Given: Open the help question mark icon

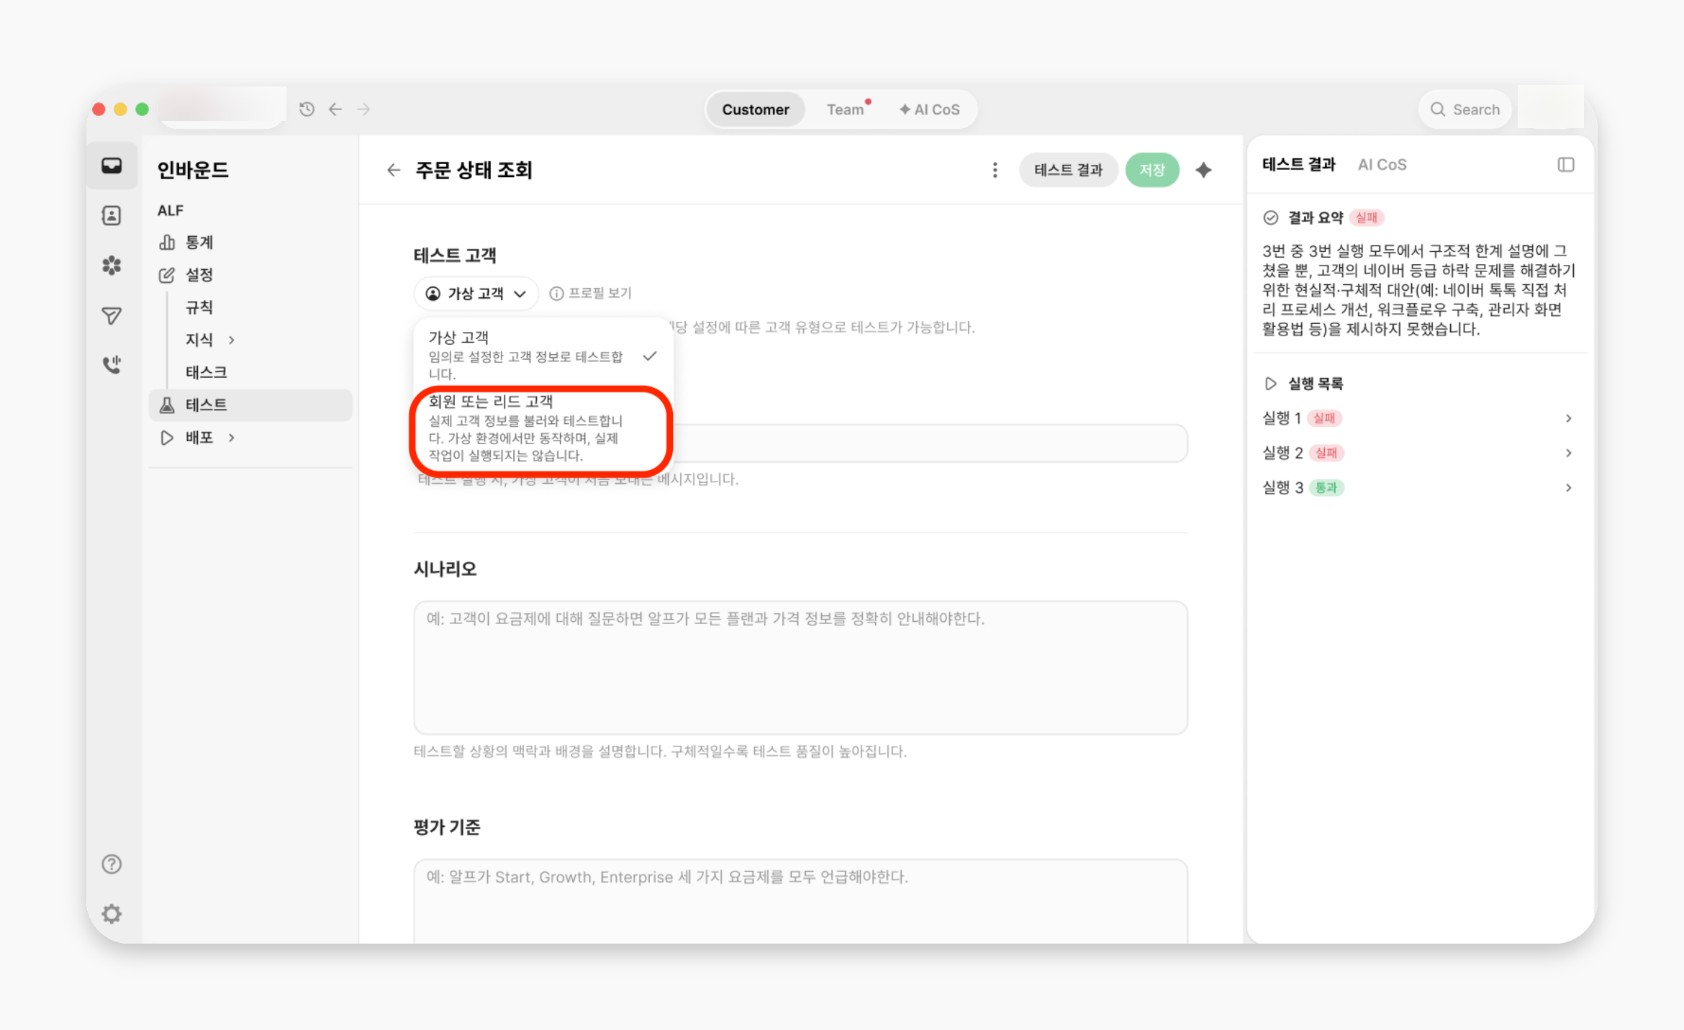Looking at the screenshot, I should [112, 864].
